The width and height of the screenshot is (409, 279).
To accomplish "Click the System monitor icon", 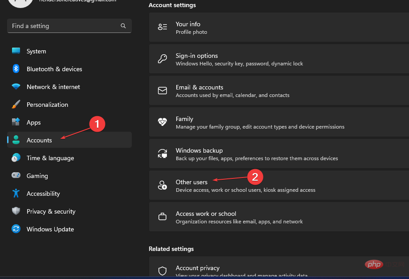I will tap(16, 51).
